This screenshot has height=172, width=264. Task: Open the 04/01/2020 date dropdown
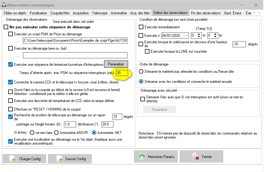click(186, 36)
